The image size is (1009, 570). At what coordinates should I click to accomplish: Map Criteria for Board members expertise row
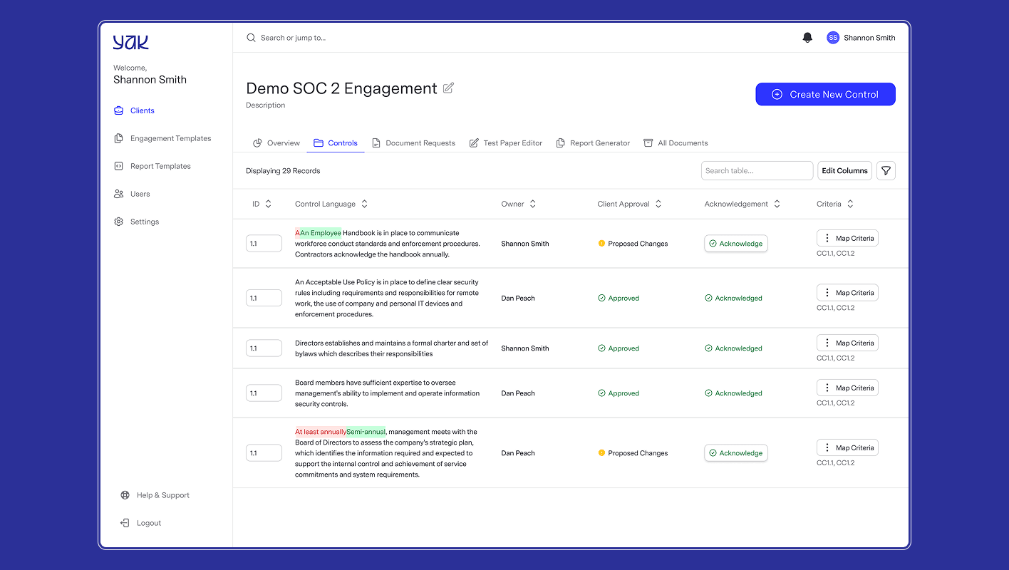click(x=847, y=388)
